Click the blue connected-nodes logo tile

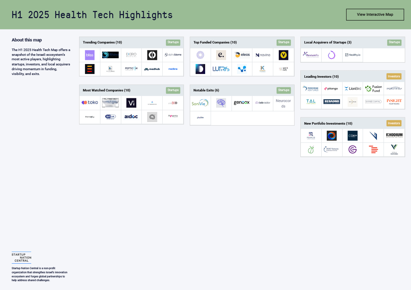[x=242, y=69]
